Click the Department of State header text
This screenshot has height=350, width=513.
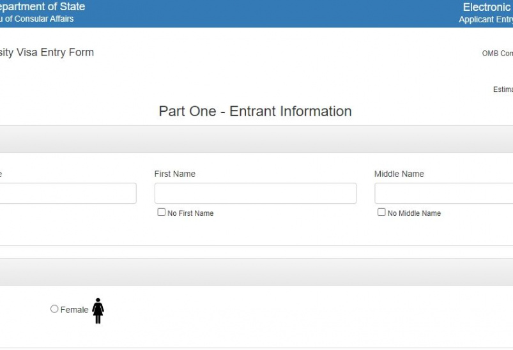42,7
